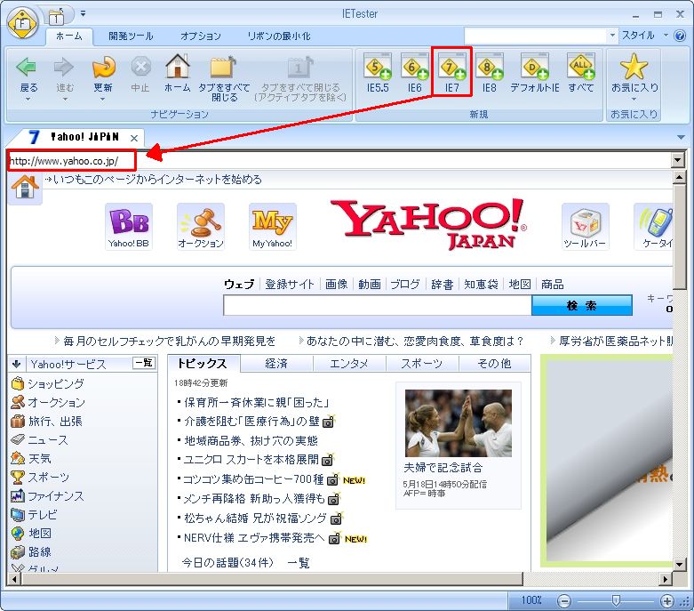Click the zoom in plus button
Viewport: 694px width, 611px height.
click(667, 601)
